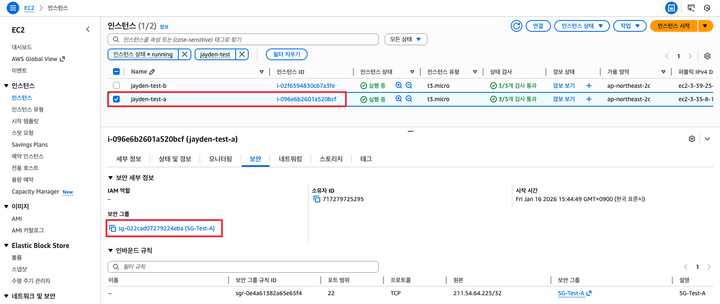The image size is (720, 304).
Task: Collapse the EC2 sidebar with the chevron
Action: coord(88,29)
